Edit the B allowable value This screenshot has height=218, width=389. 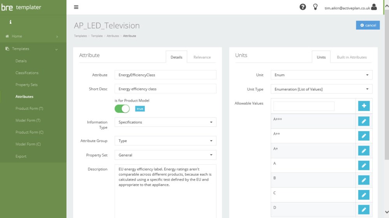[x=364, y=180]
